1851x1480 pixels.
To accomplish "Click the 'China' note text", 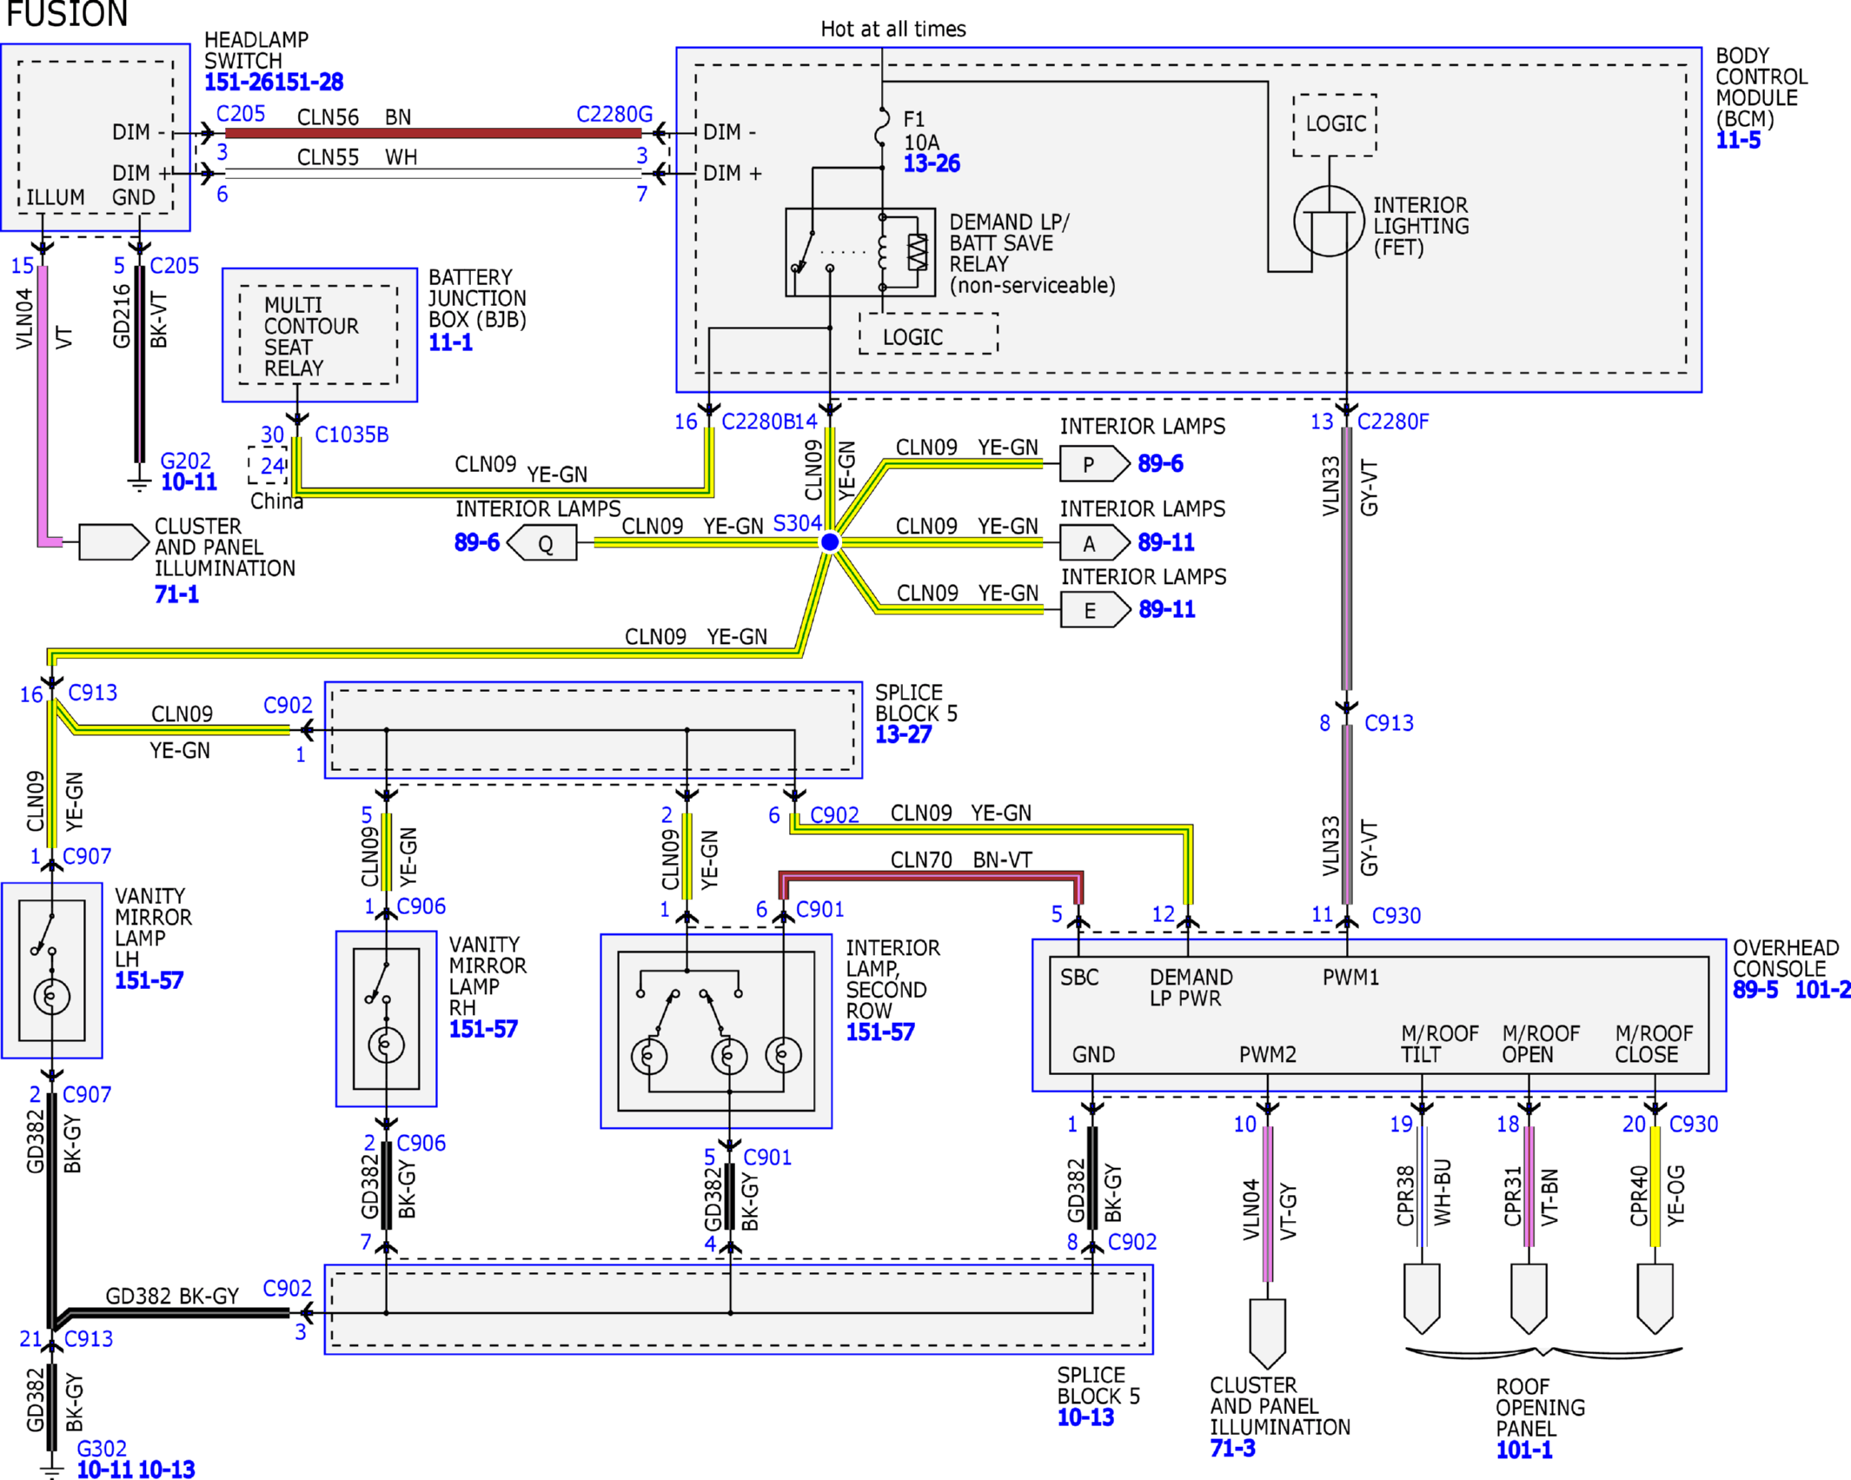I will coord(276,501).
